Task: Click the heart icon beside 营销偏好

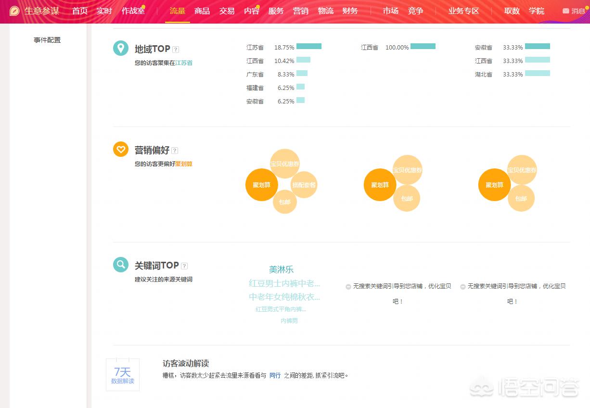Action: [x=120, y=149]
